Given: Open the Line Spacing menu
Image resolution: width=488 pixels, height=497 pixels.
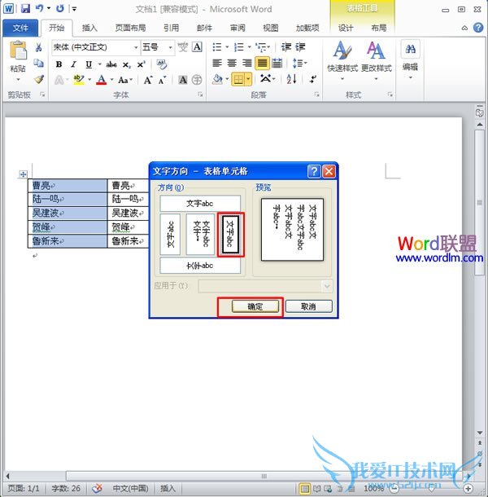Looking at the screenshot, I should pyautogui.click(x=299, y=63).
